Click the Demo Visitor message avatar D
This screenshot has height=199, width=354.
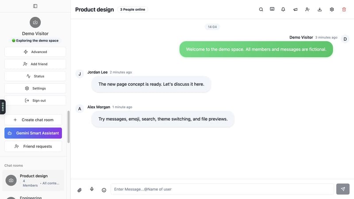[345, 39]
